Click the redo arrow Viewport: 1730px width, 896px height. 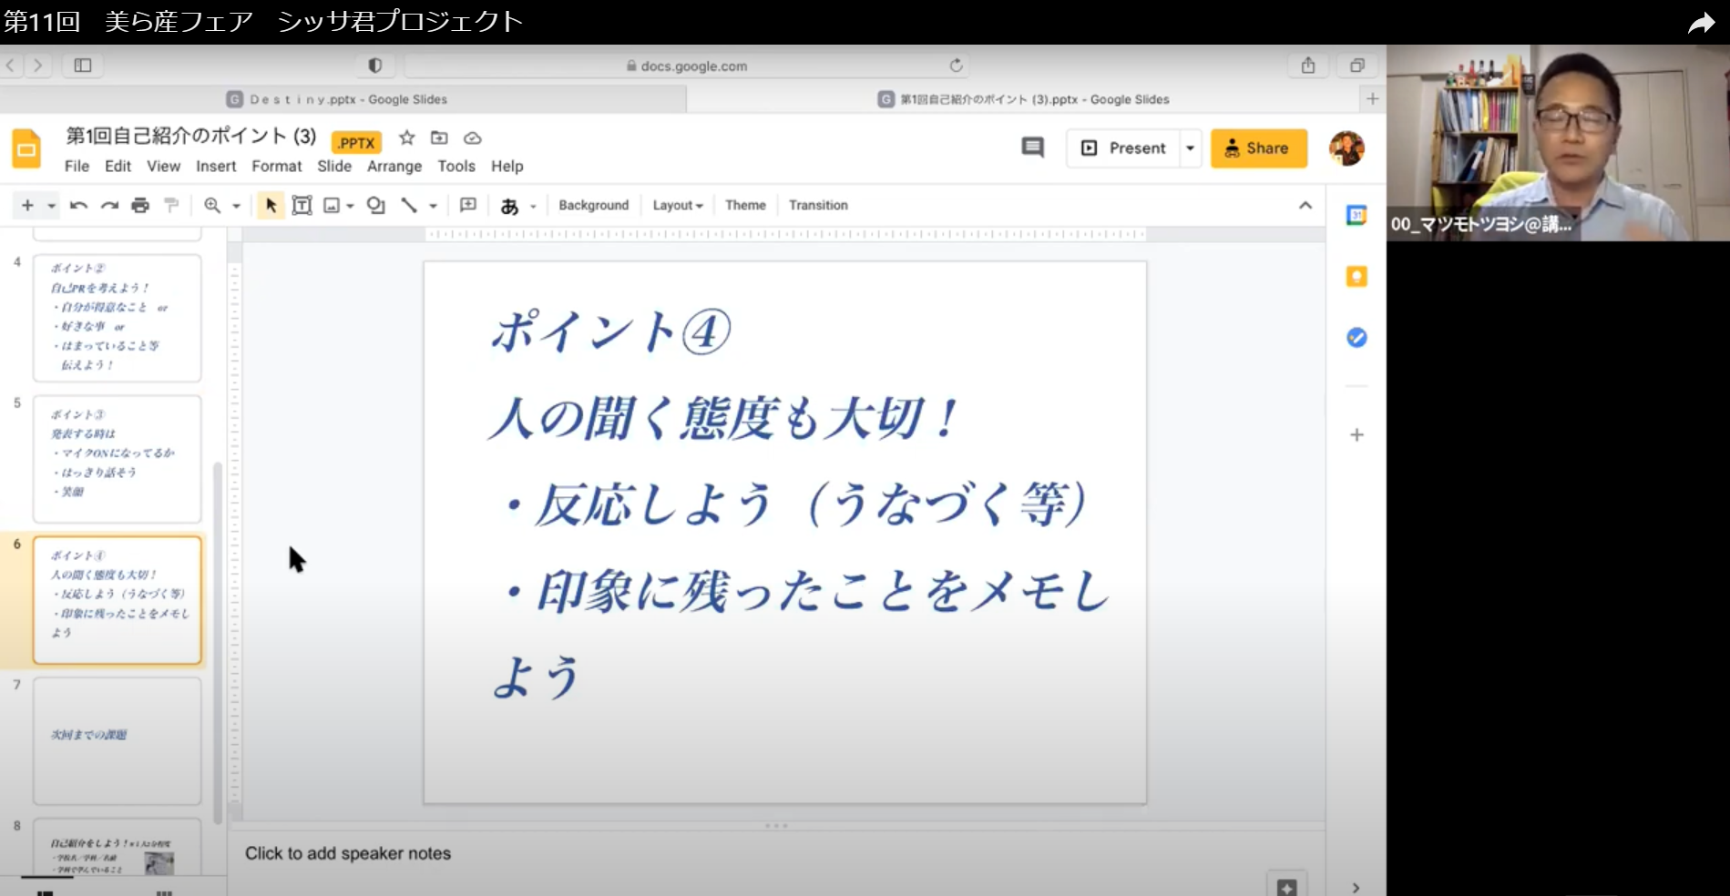coord(110,206)
